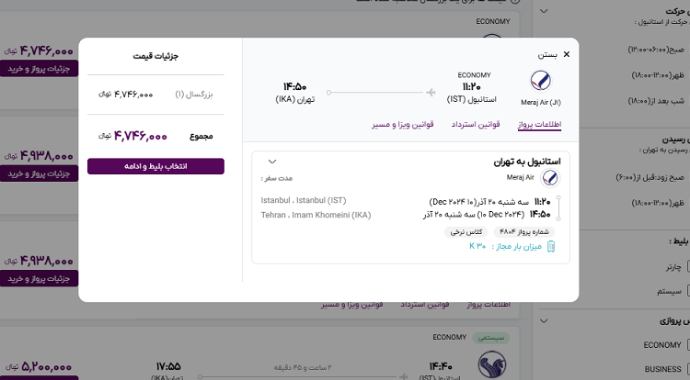Viewport: 690px width, 380px height.
Task: Click Istanbul . Istanbul (IST) origin text
Action: 304,200
